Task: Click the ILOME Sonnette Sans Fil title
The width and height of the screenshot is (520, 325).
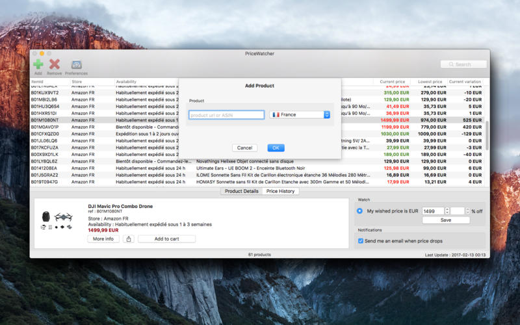Action: [283, 175]
